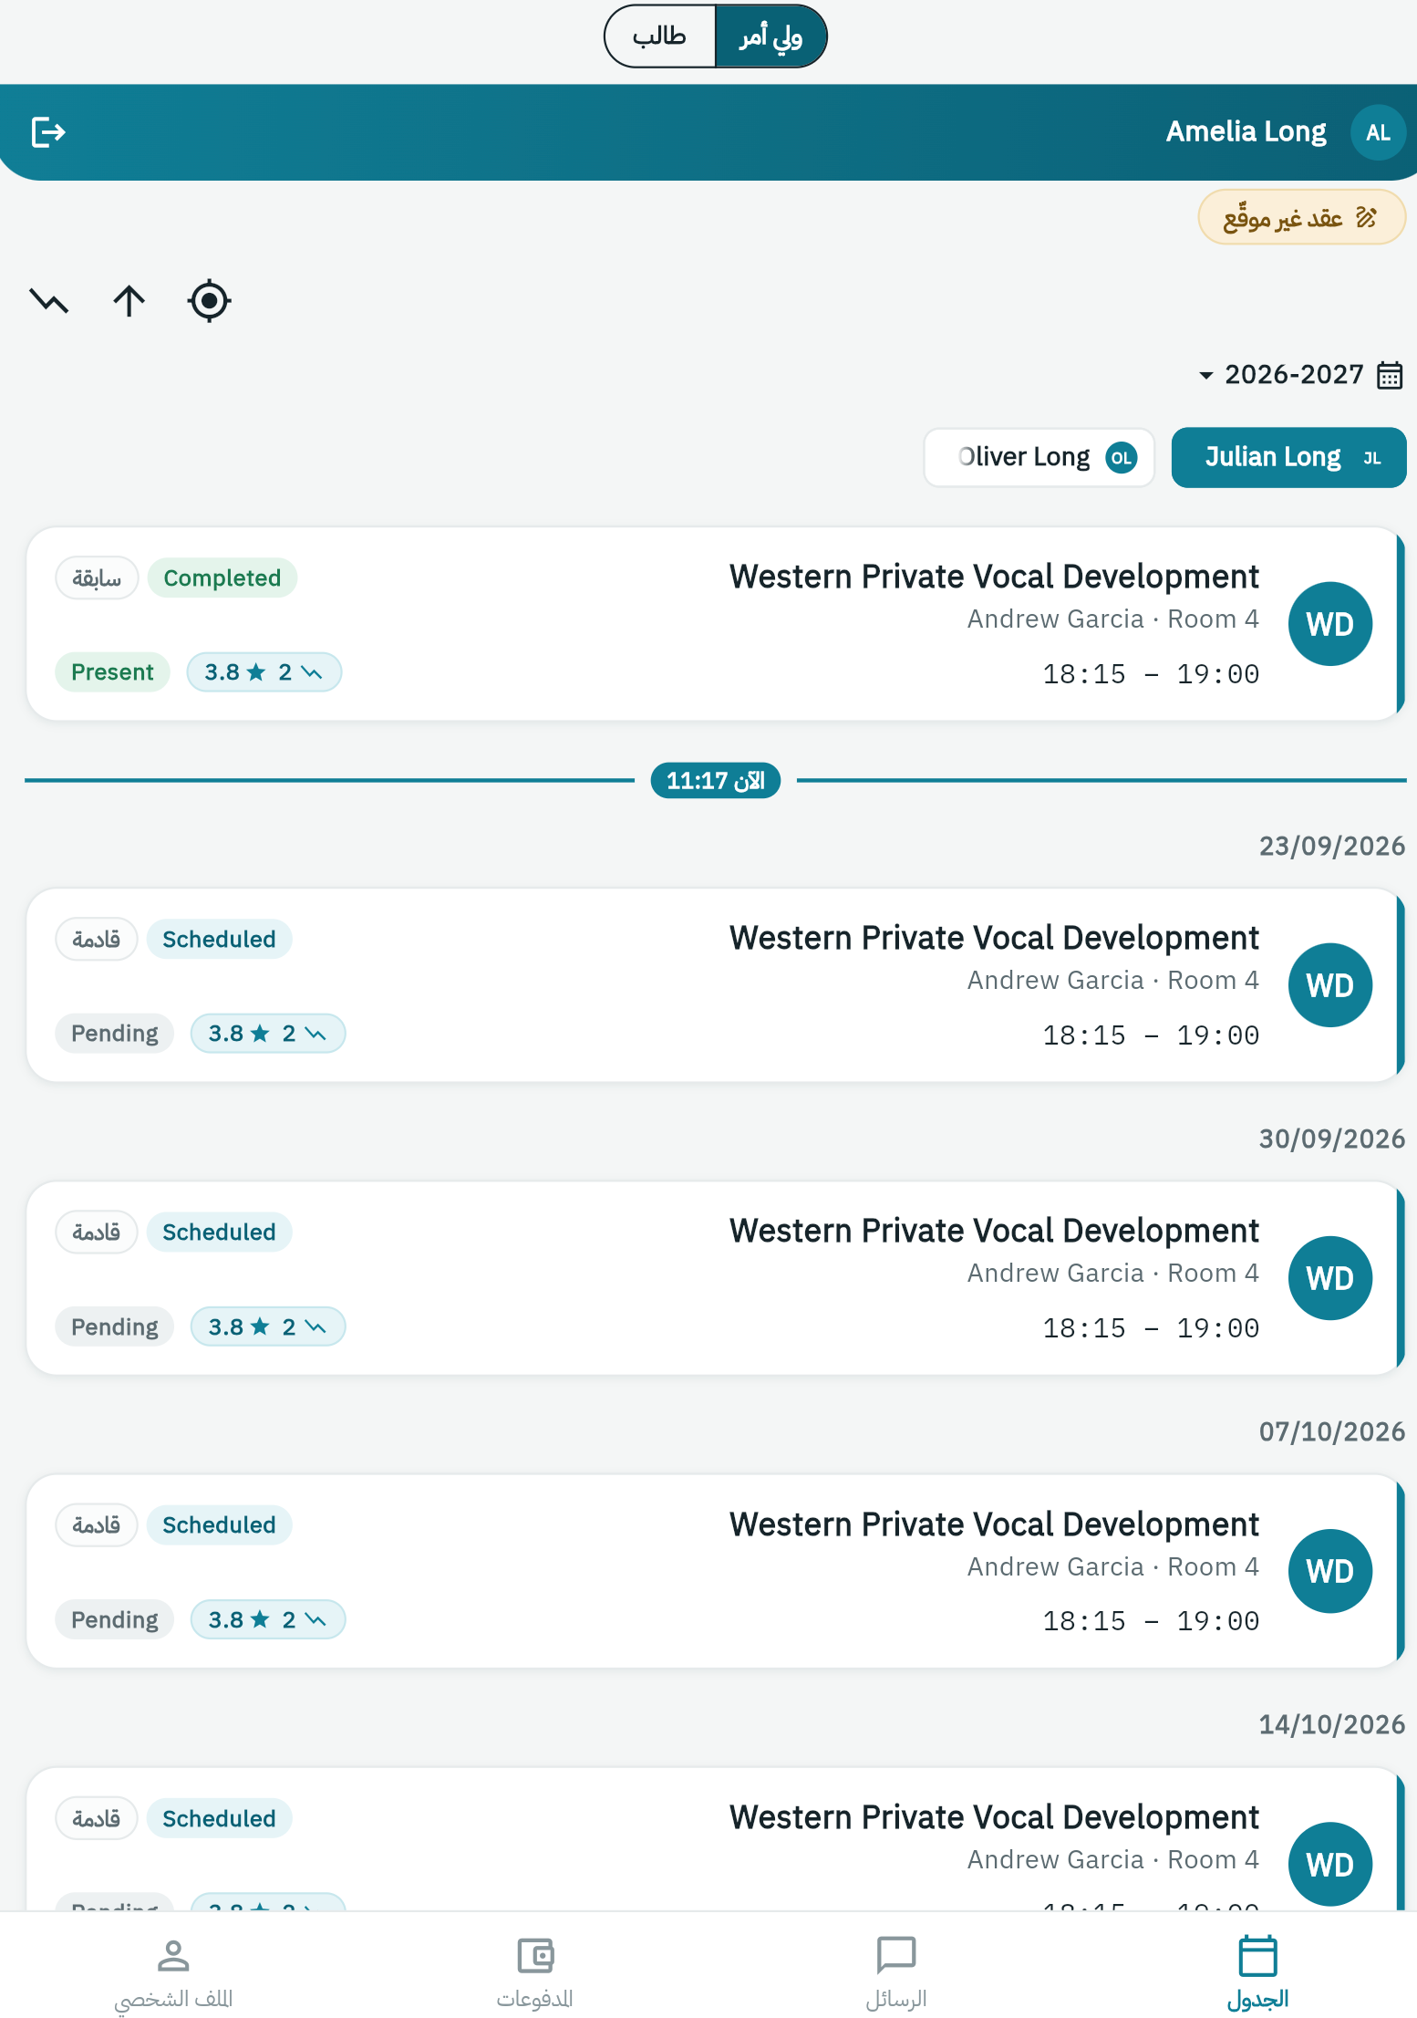Switch to ولي أمر (parent) mode

coord(771,36)
